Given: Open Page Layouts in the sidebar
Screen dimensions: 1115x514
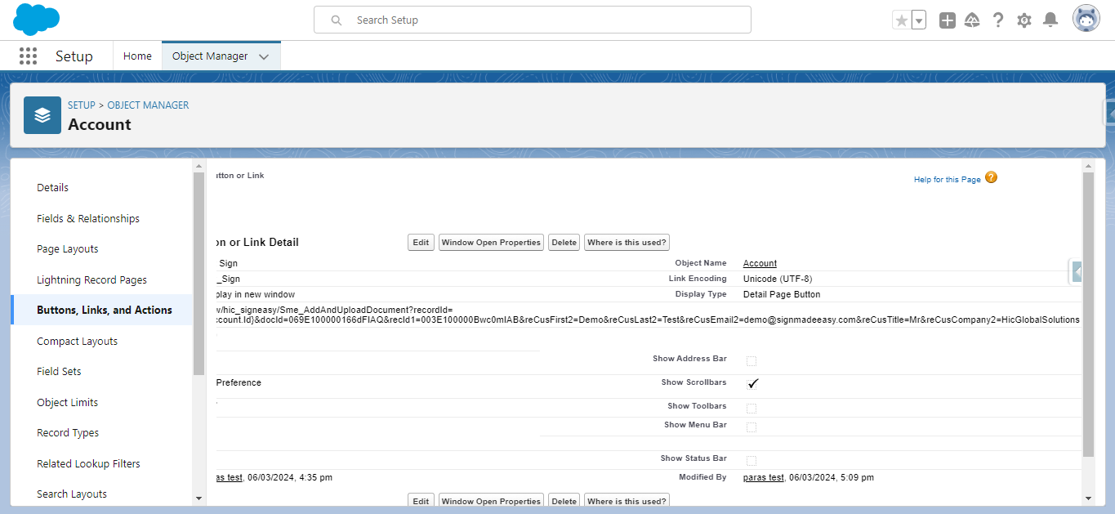Looking at the screenshot, I should (68, 249).
